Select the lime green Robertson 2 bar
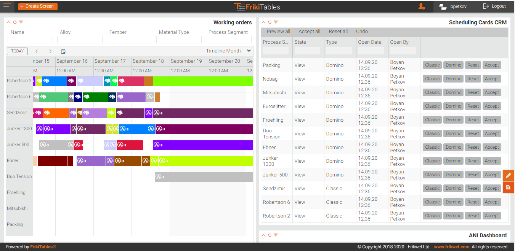 pos(203,81)
